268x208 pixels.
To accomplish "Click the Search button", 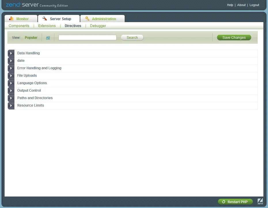I will [132, 38].
